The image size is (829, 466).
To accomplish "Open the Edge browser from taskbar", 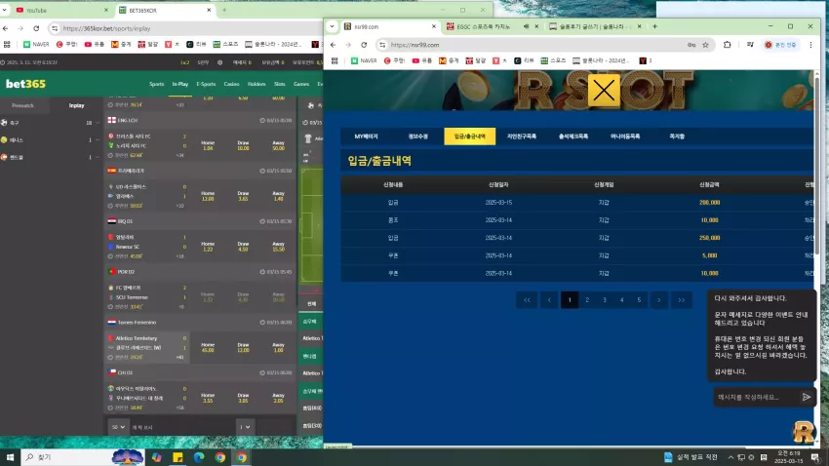I will pos(199,457).
